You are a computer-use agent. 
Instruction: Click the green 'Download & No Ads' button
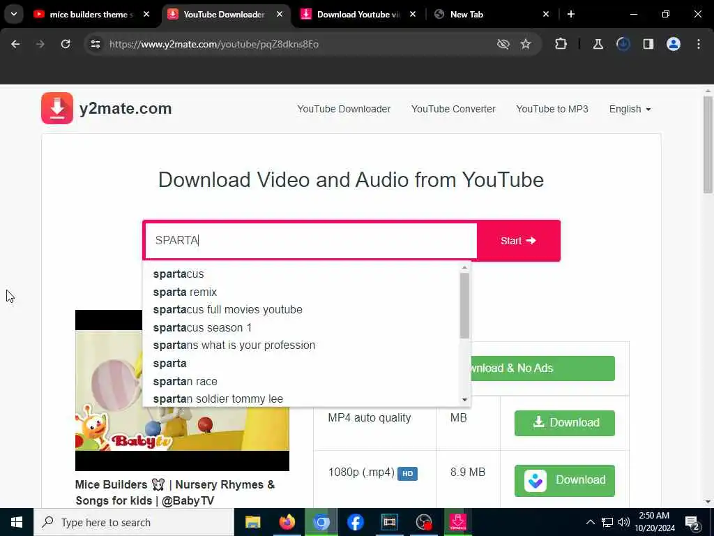542,368
